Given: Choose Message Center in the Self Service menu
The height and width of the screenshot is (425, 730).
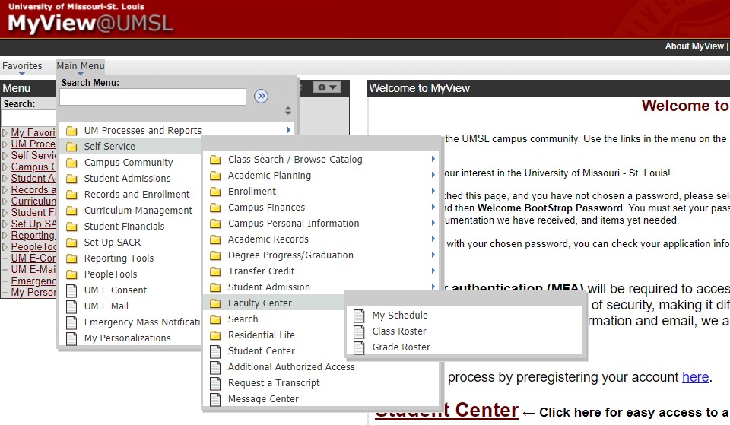Looking at the screenshot, I should coord(263,399).
